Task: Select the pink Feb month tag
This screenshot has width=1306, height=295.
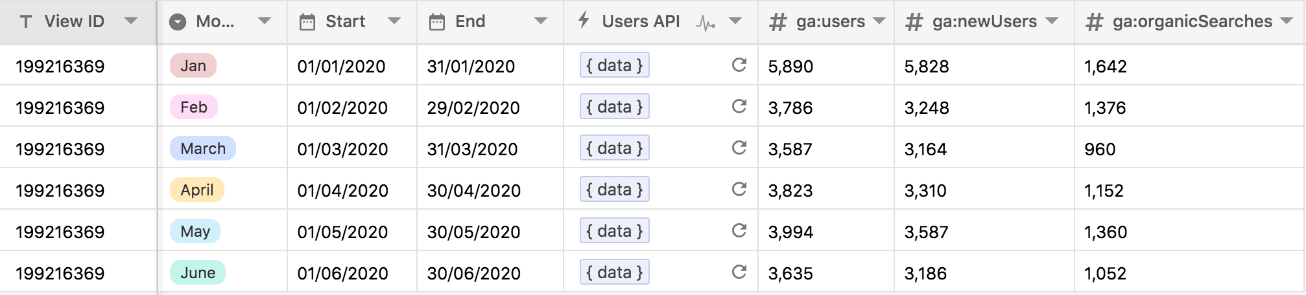Action: coord(194,107)
